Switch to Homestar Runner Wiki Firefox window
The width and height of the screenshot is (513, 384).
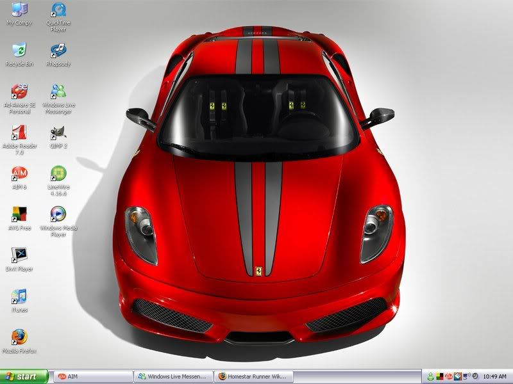[253, 377]
